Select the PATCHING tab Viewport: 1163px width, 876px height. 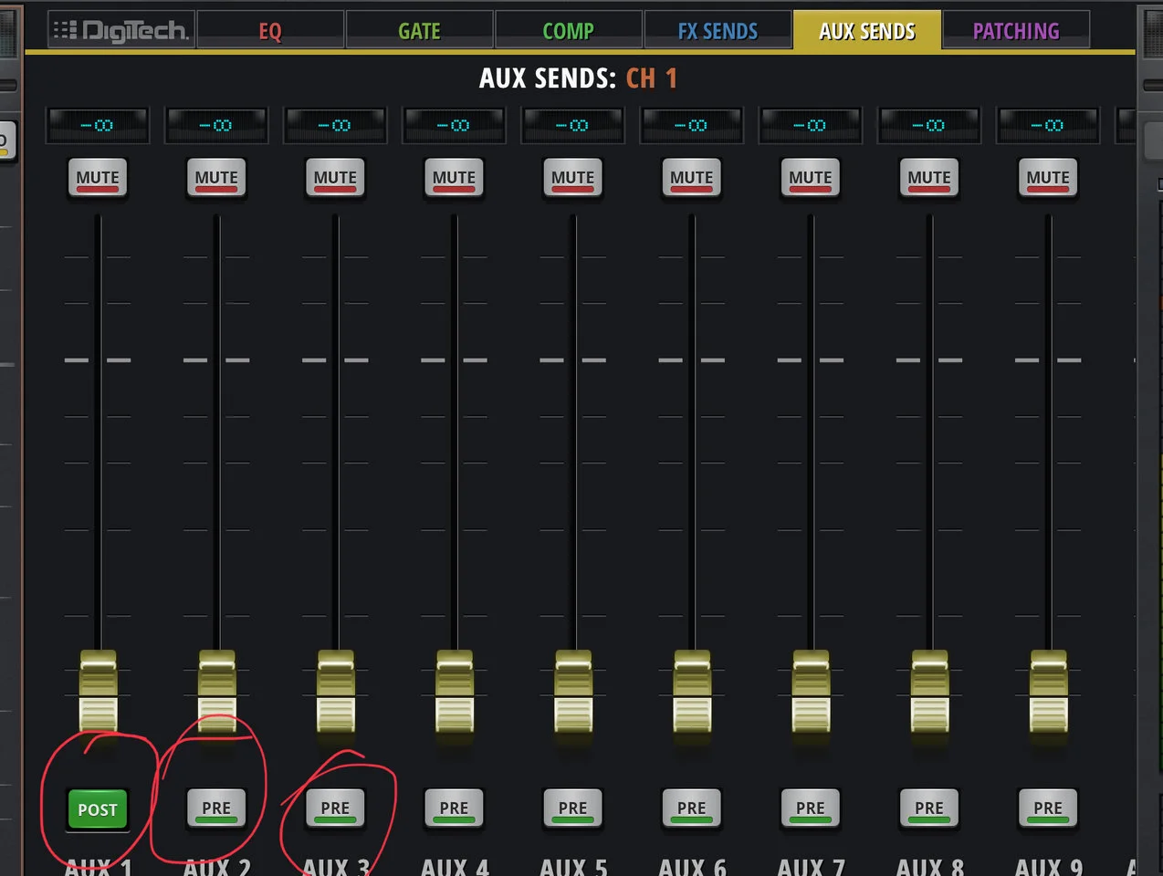click(x=1015, y=31)
